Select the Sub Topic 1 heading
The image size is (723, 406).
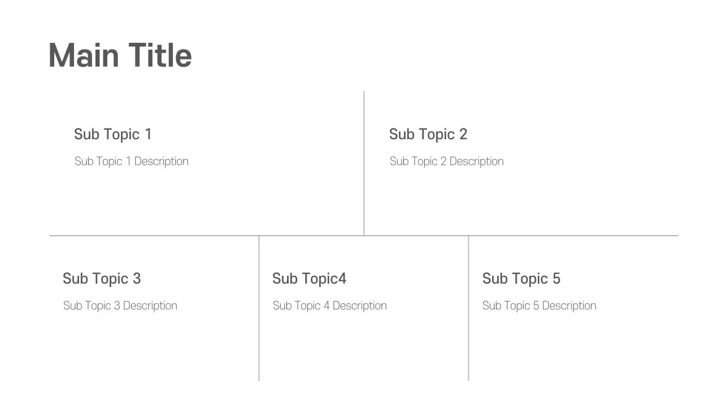coord(113,134)
